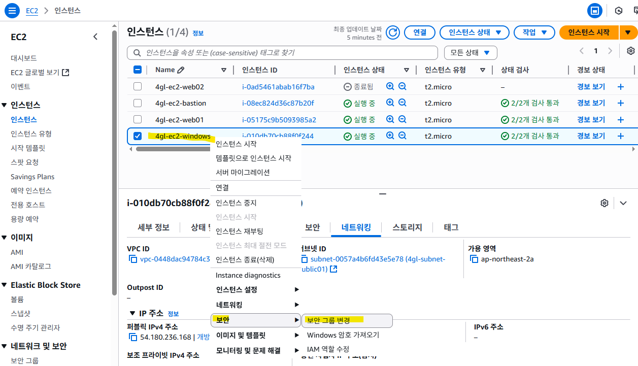Add alarm plus for 4gl-ec2-windows
Image resolution: width=638 pixels, height=366 pixels.
pyautogui.click(x=620, y=136)
